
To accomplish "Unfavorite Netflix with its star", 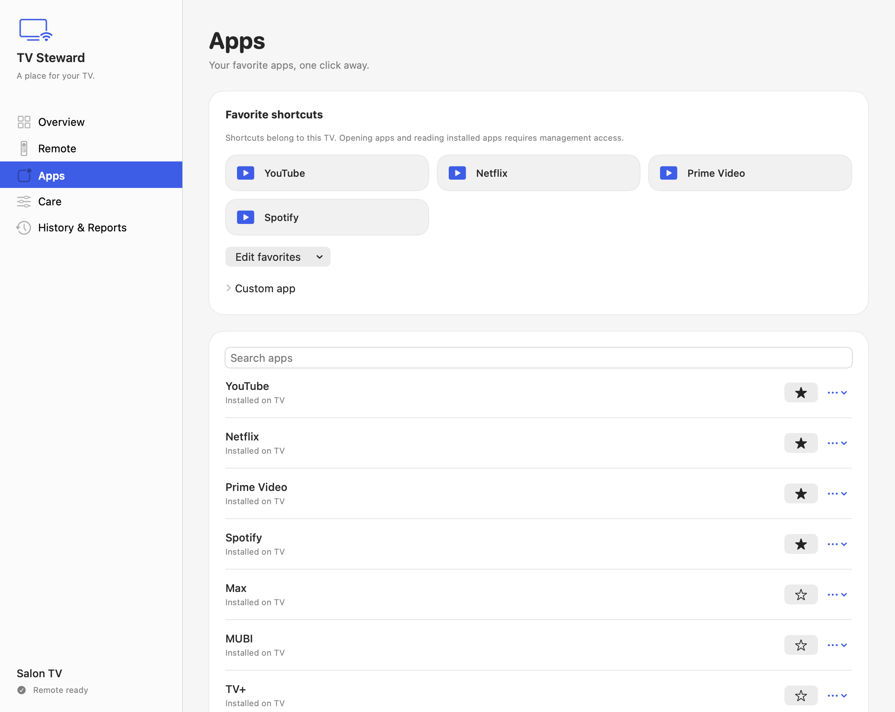I will pos(801,443).
